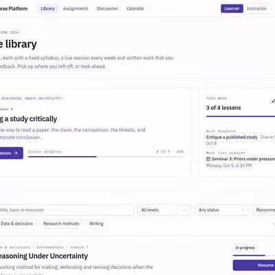This screenshot has height=275, width=275.
Task: Filter by Research methods chip
Action: click(61, 223)
